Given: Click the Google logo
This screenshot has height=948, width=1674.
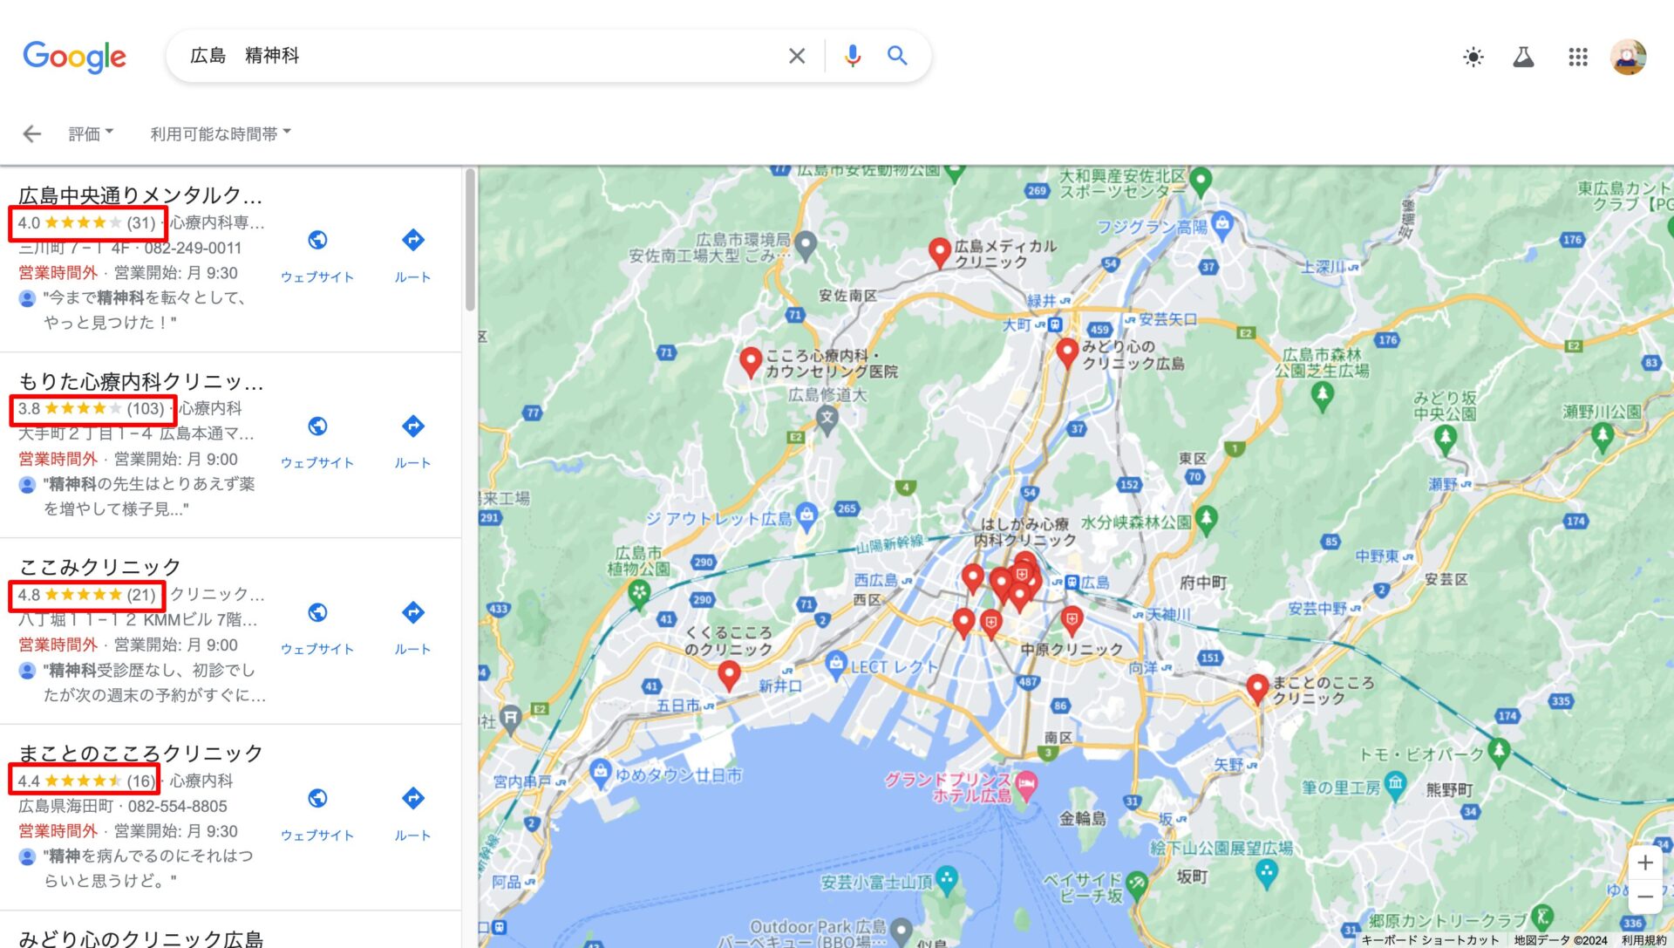Looking at the screenshot, I should pyautogui.click(x=75, y=57).
